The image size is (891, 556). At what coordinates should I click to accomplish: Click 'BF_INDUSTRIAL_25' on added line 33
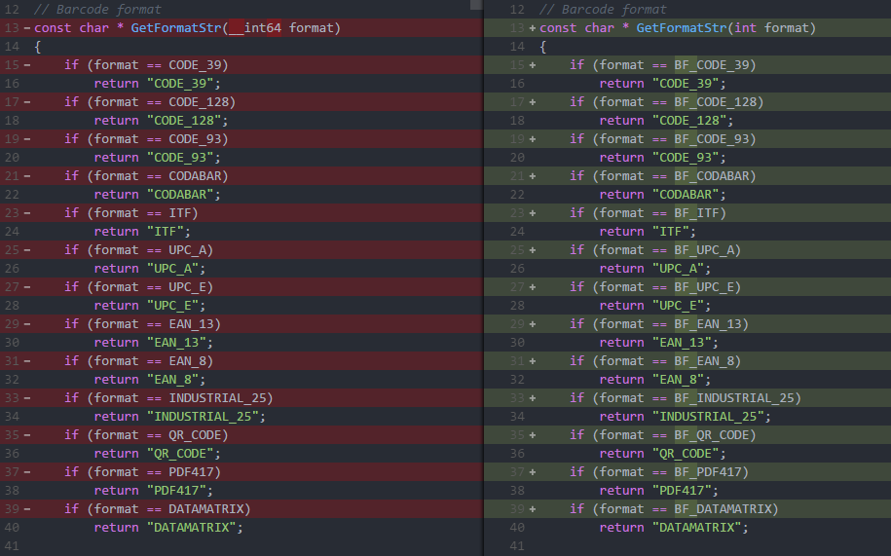(x=734, y=397)
